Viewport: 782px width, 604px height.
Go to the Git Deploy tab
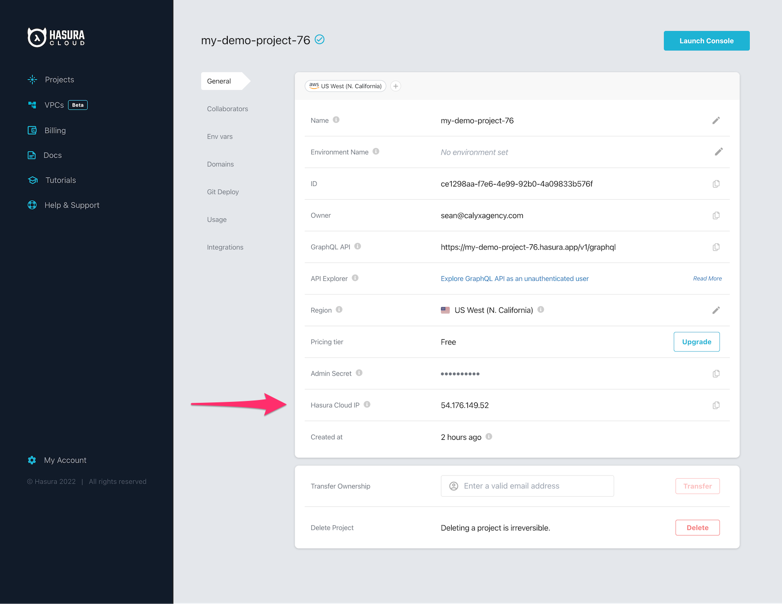(x=223, y=192)
